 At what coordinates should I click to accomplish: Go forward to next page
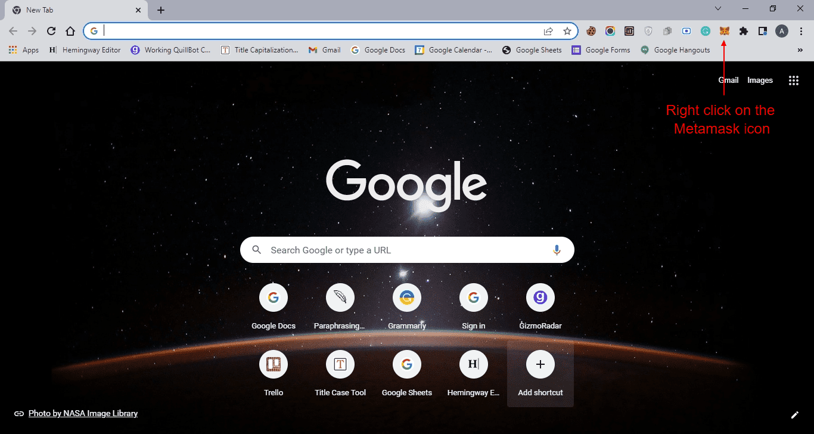coord(32,31)
